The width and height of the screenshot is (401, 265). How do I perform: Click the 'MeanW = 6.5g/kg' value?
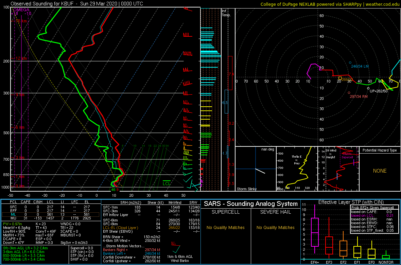[16, 228]
